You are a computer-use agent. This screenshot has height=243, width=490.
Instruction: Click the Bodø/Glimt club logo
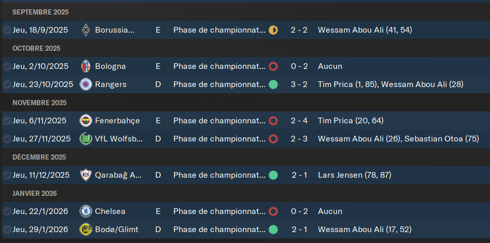coord(86,230)
